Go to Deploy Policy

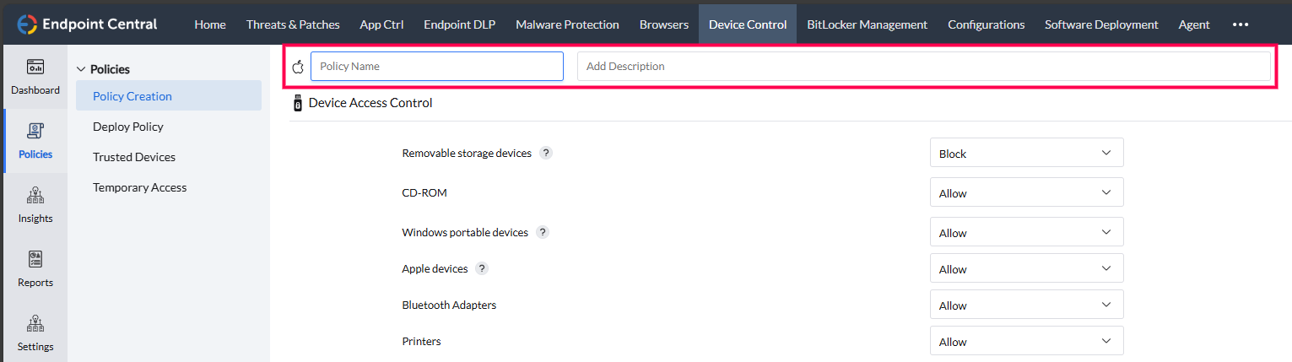tap(128, 127)
